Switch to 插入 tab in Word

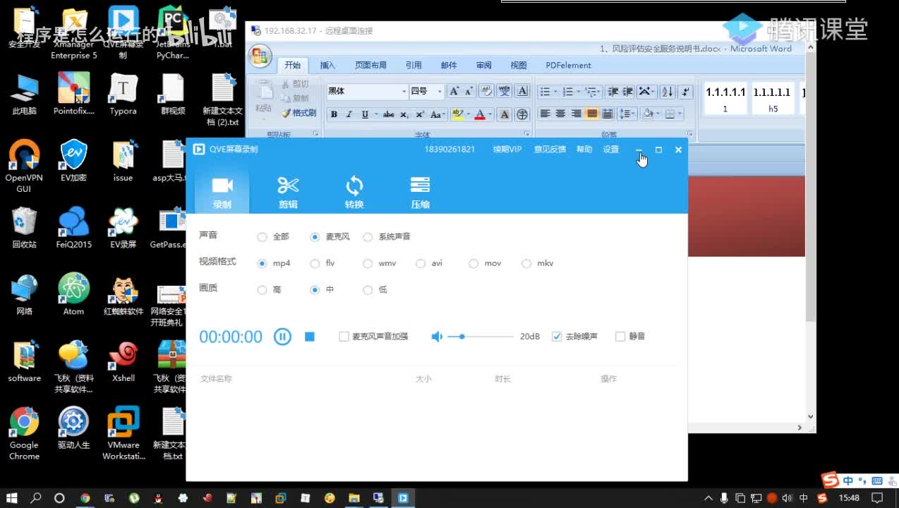327,65
